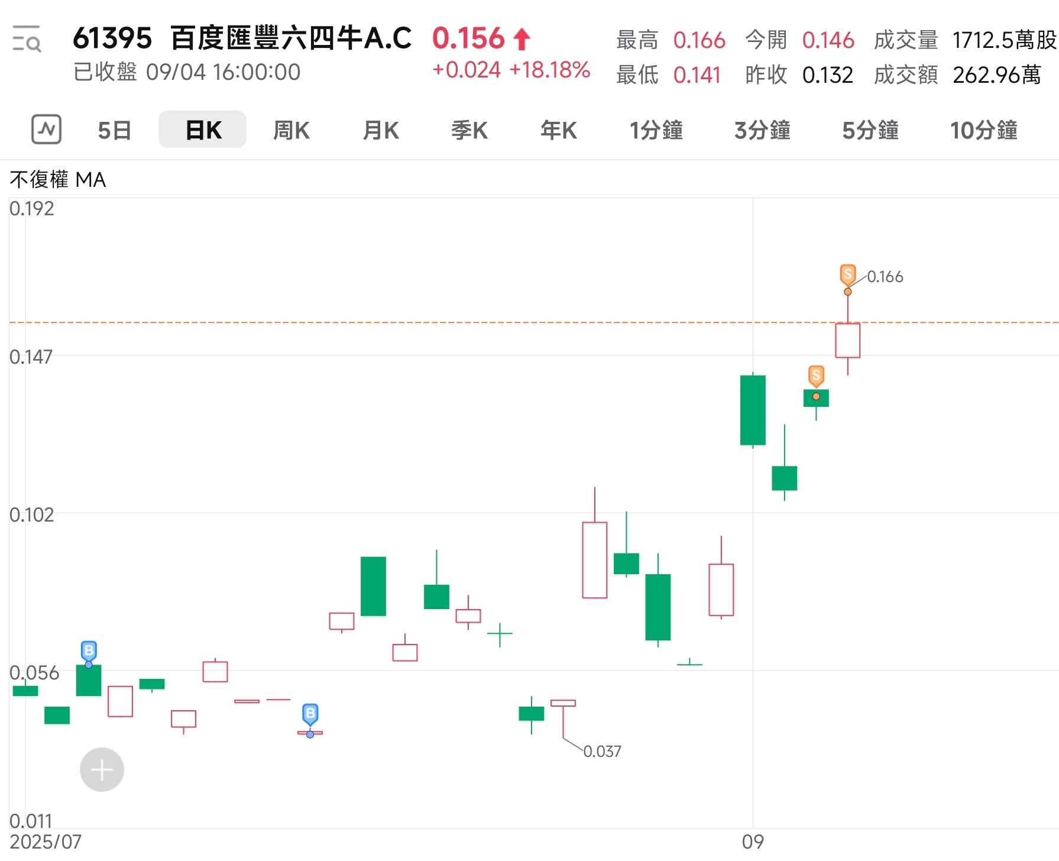The image size is (1059, 861).
Task: Select the 1分鐘 chart tab
Action: click(x=656, y=130)
